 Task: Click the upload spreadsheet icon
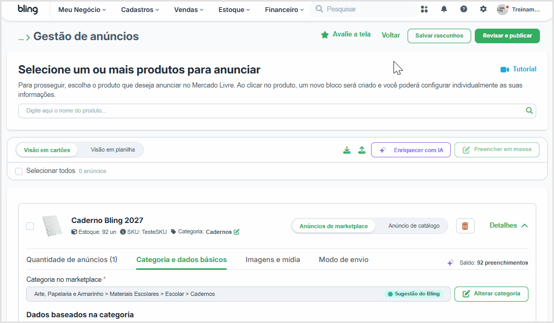(x=362, y=150)
